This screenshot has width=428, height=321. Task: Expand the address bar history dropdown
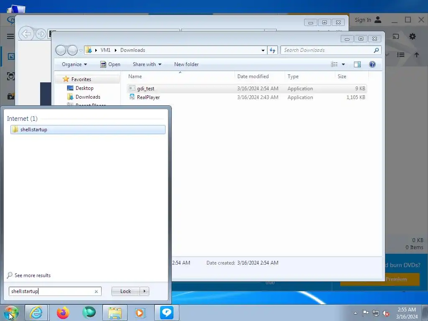click(263, 50)
